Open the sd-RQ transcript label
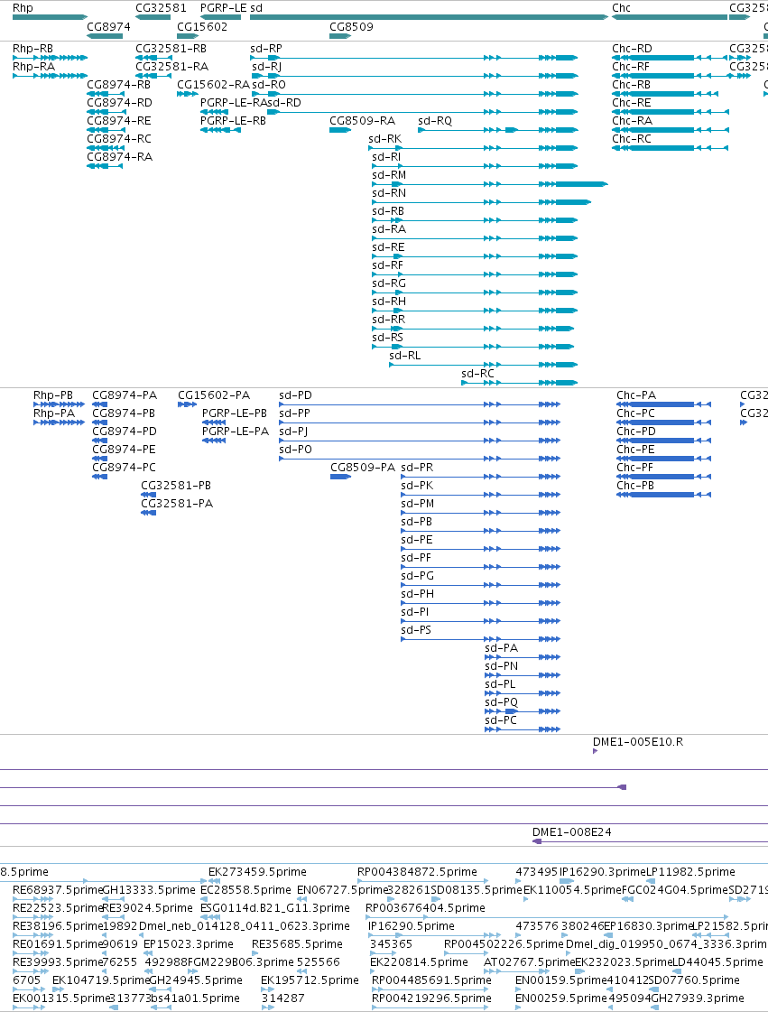 [x=435, y=121]
